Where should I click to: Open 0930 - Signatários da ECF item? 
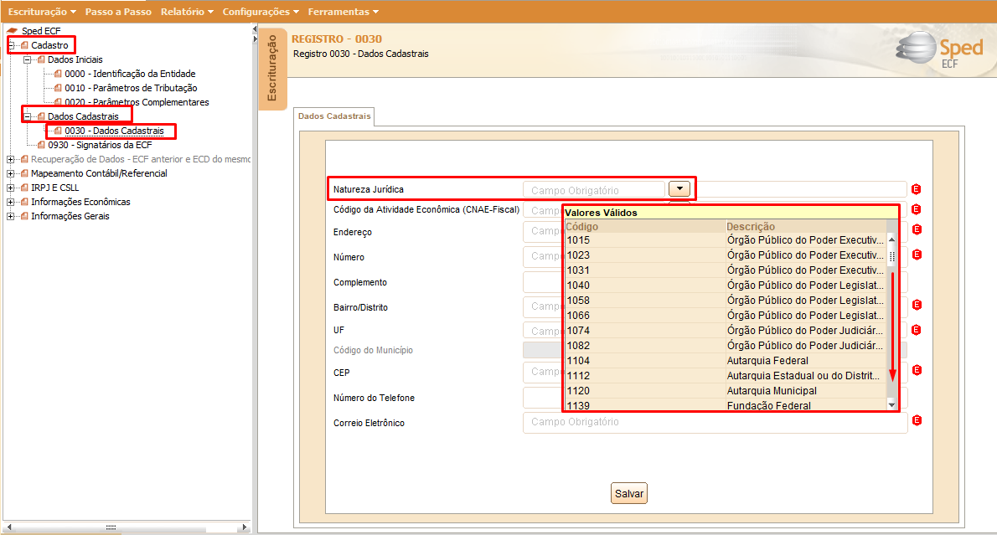coord(99,145)
